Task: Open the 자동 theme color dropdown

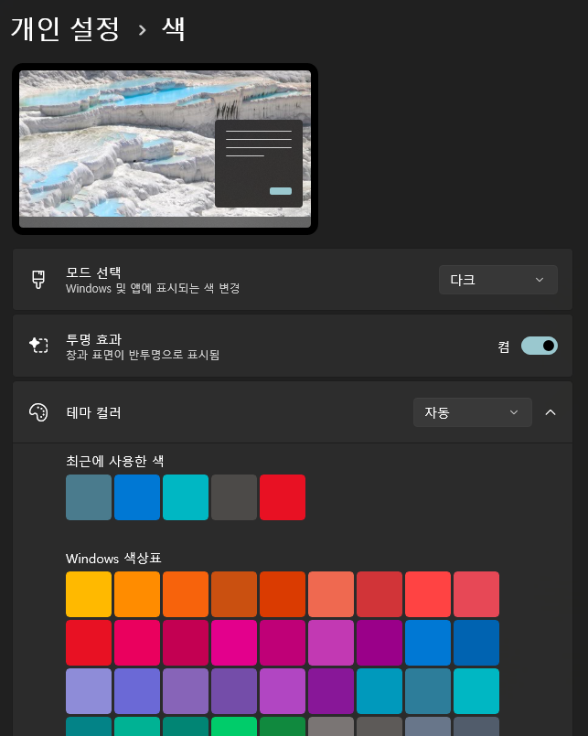Action: point(473,412)
